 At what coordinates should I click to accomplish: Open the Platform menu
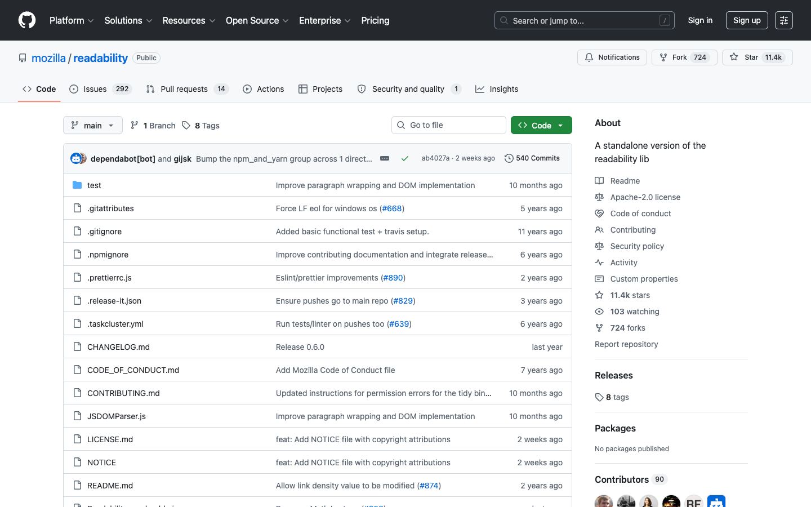click(72, 20)
